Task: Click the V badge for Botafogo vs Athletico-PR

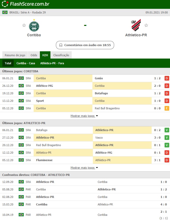Action: (x=167, y=130)
